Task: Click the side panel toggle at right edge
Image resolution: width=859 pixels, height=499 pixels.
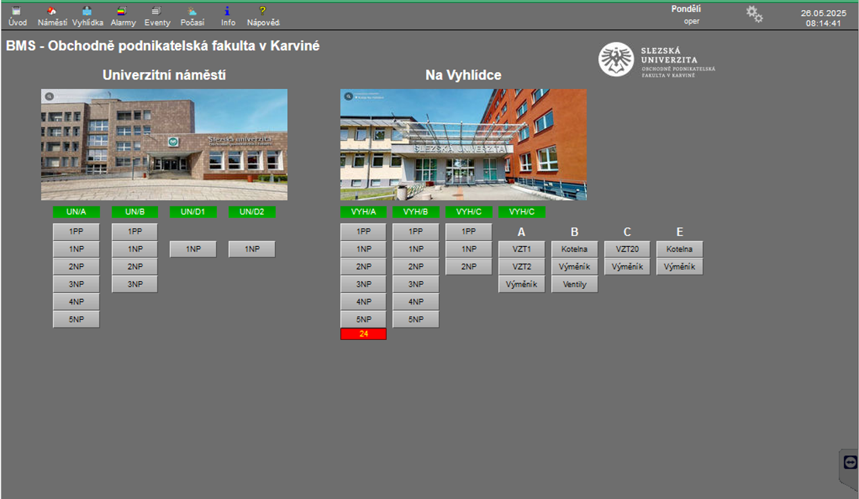Action: [850, 463]
